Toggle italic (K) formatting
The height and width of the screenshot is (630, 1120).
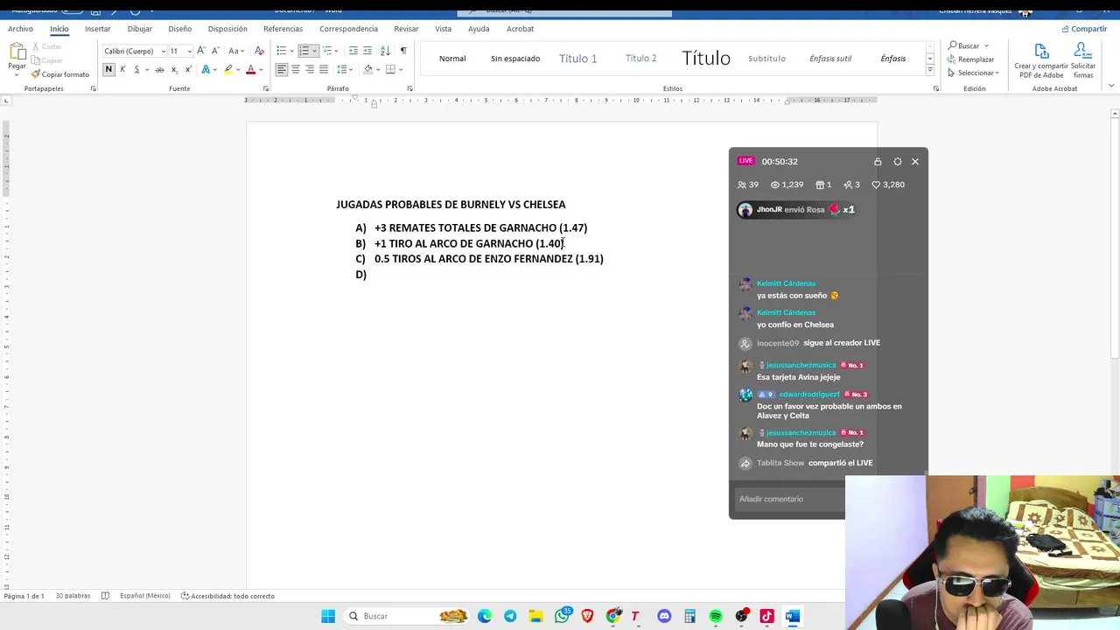[x=122, y=69]
